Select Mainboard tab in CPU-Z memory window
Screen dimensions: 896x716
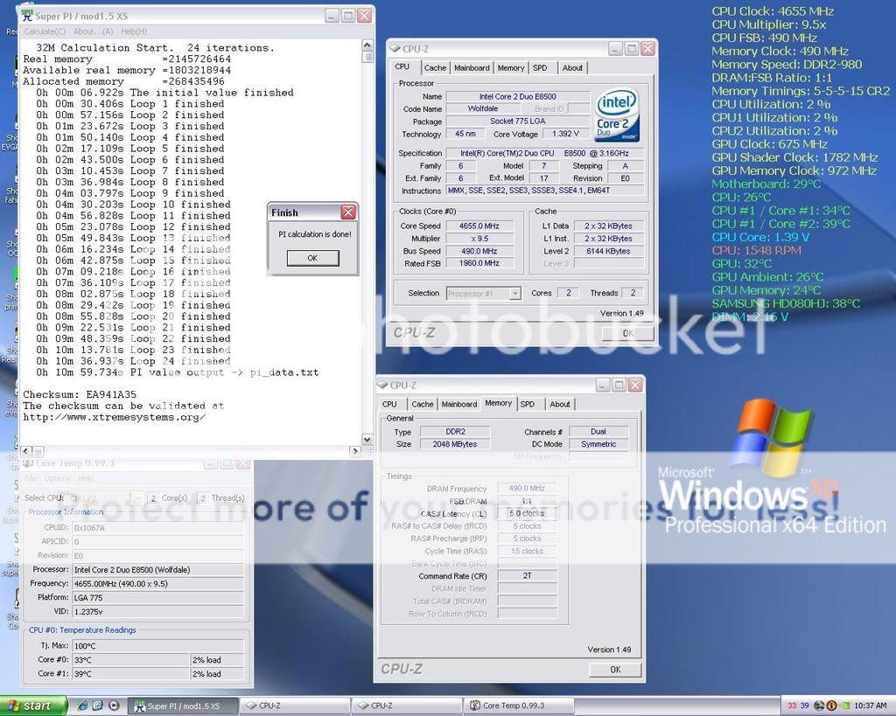(x=458, y=404)
